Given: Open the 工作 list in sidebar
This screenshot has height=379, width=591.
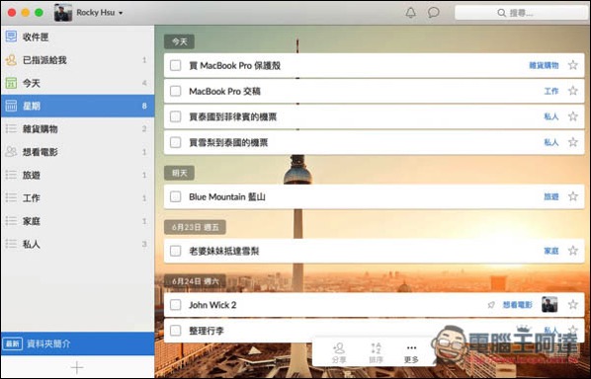Looking at the screenshot, I should (x=77, y=198).
